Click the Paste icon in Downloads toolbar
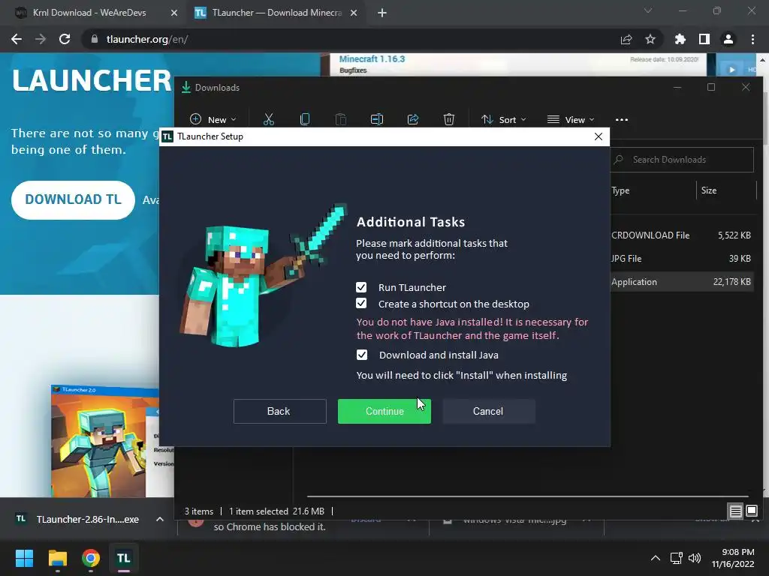 pyautogui.click(x=341, y=119)
